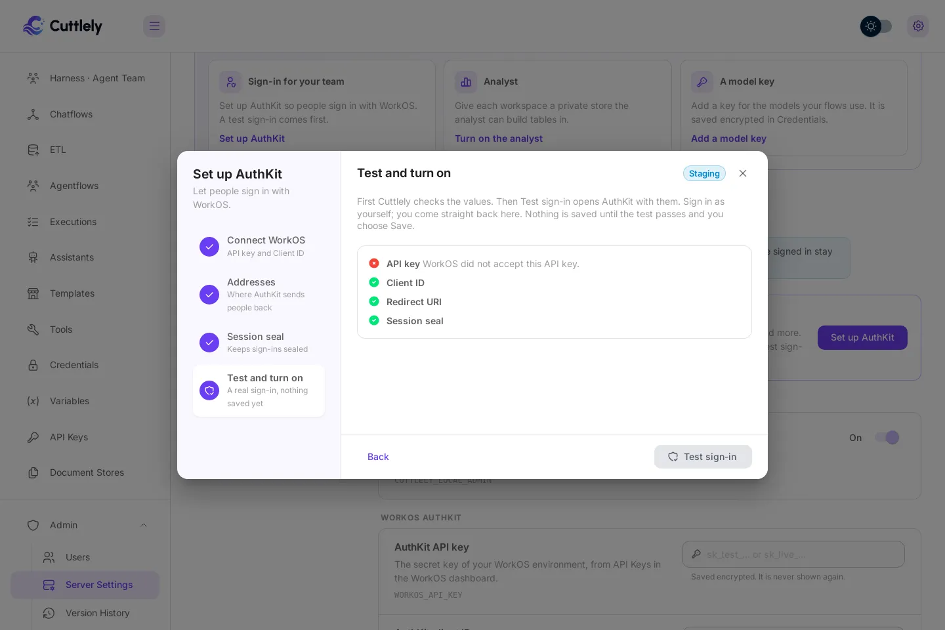Viewport: 945px width, 630px height.
Task: Select Test and turn on step
Action: click(x=259, y=390)
